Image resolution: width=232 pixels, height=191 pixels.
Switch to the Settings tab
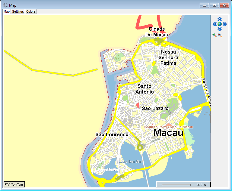[x=18, y=11]
